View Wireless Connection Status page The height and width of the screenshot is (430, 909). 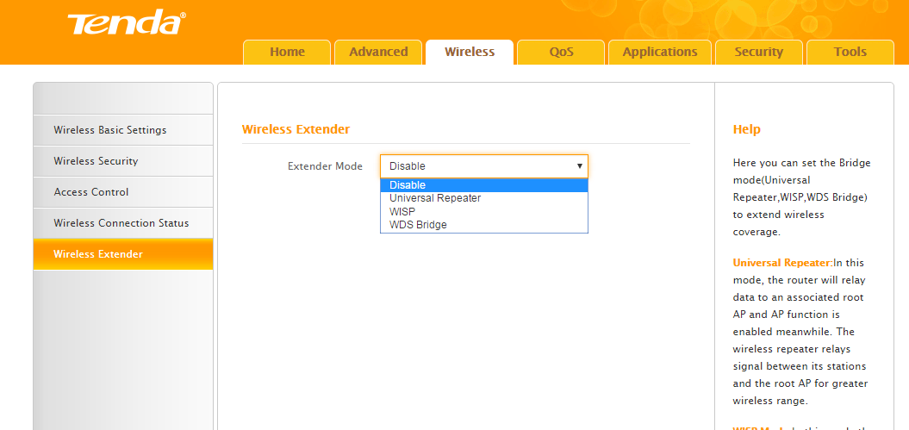121,223
